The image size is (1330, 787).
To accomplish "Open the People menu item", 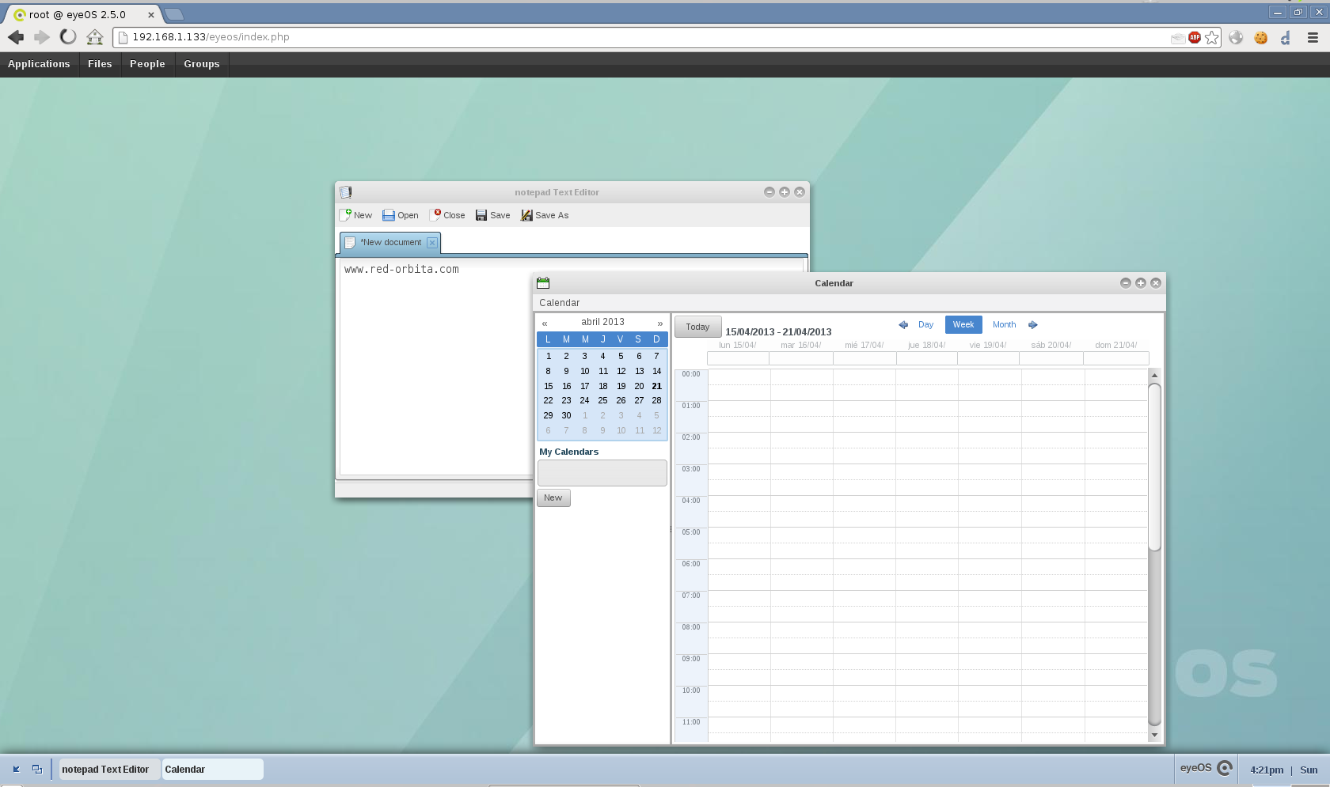I will pyautogui.click(x=147, y=64).
